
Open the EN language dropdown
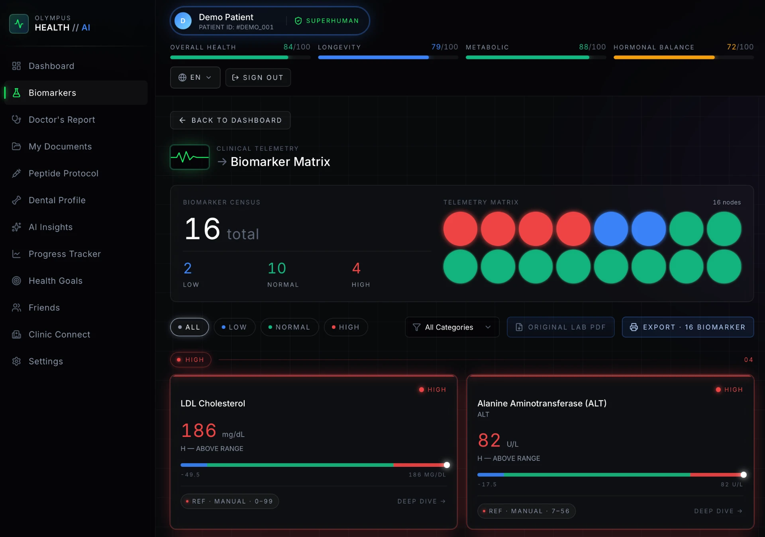pyautogui.click(x=195, y=77)
